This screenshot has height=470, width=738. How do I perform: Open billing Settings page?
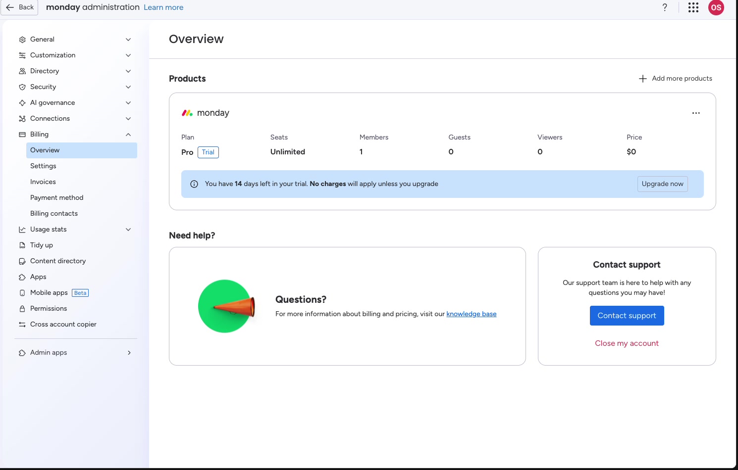point(82,166)
